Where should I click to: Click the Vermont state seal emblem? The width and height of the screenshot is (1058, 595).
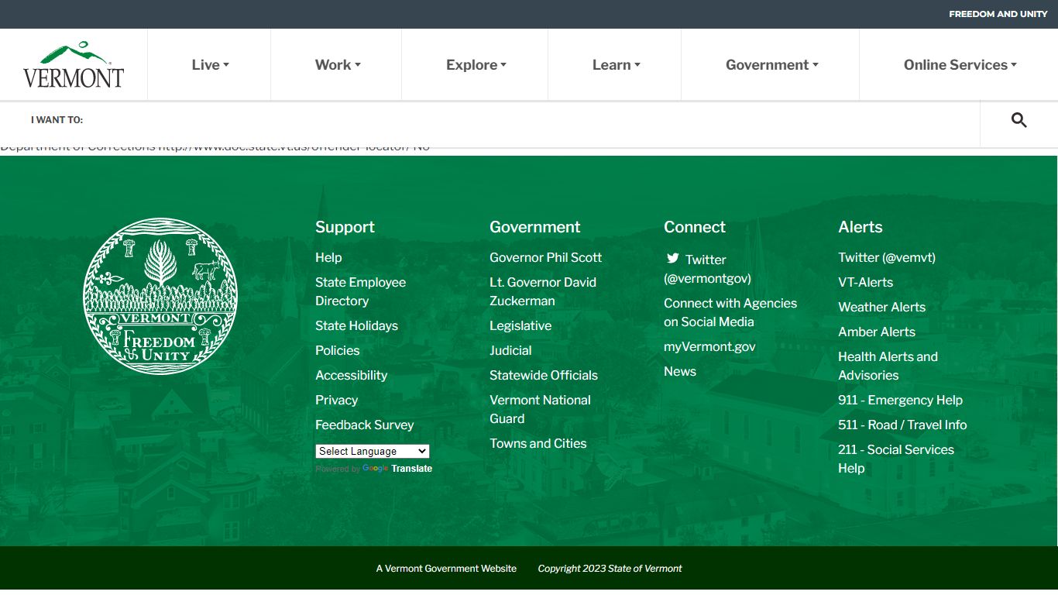(160, 296)
